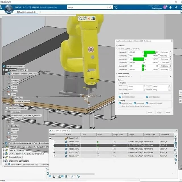The image size is (182, 182).
Task: Click the down arrow icon in Teach side toolbar
Action: click(x=176, y=140)
